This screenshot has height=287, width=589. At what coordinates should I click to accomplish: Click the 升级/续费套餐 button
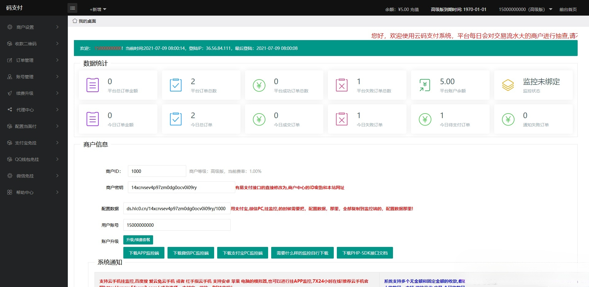point(138,240)
